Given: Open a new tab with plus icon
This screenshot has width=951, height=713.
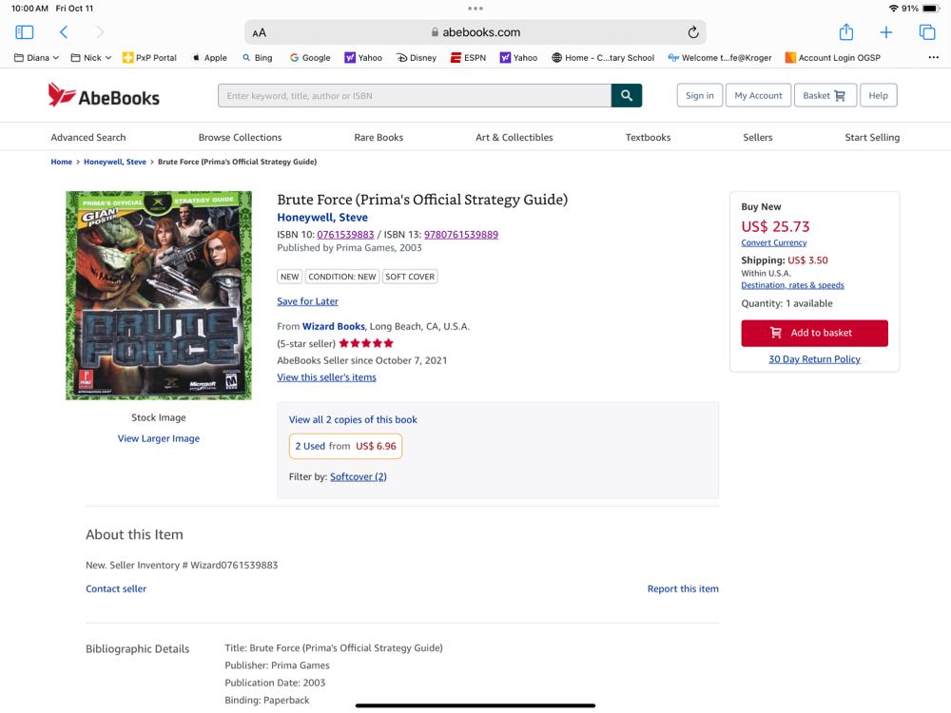Looking at the screenshot, I should 886,32.
